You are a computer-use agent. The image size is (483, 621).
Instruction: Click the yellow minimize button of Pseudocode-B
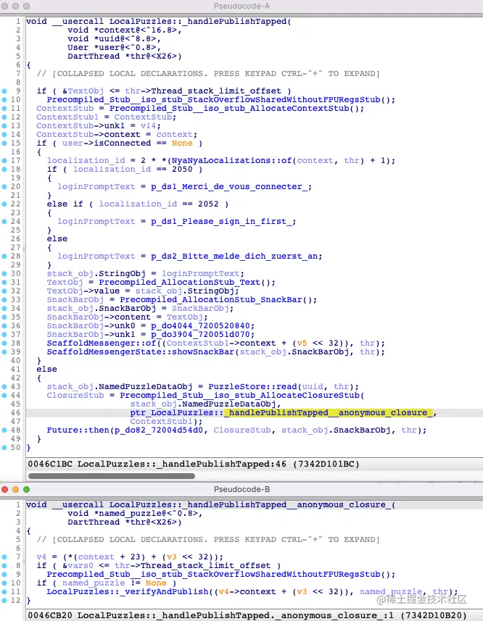[15, 490]
